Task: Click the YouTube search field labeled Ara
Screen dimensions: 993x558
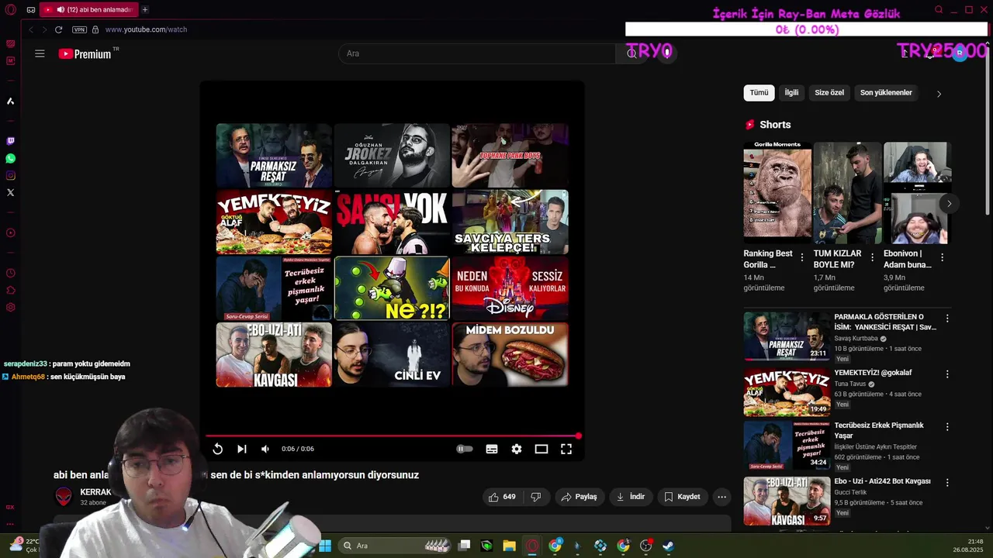Action: click(477, 53)
